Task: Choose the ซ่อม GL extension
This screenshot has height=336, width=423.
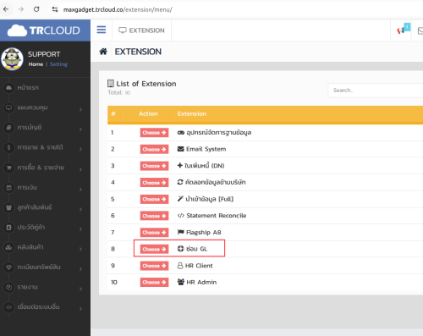Action: [154, 249]
